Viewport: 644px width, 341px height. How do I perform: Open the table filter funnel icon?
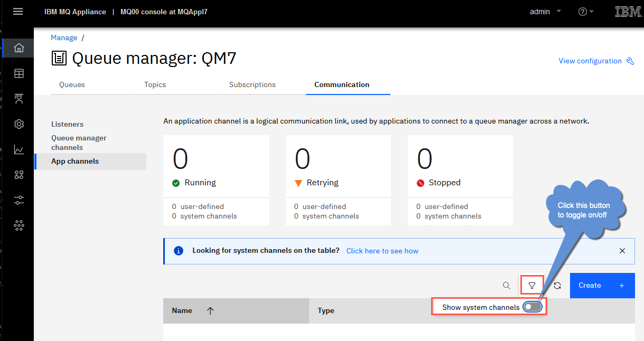[532, 286]
